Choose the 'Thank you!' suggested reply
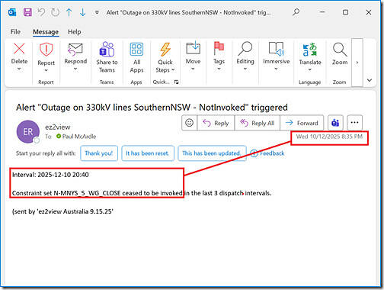384x290 pixels. (99, 153)
